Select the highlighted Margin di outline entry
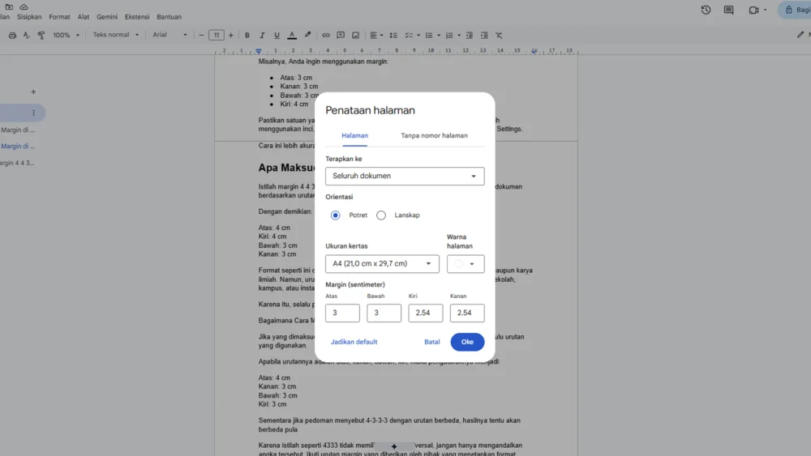The width and height of the screenshot is (811, 456). (x=18, y=146)
